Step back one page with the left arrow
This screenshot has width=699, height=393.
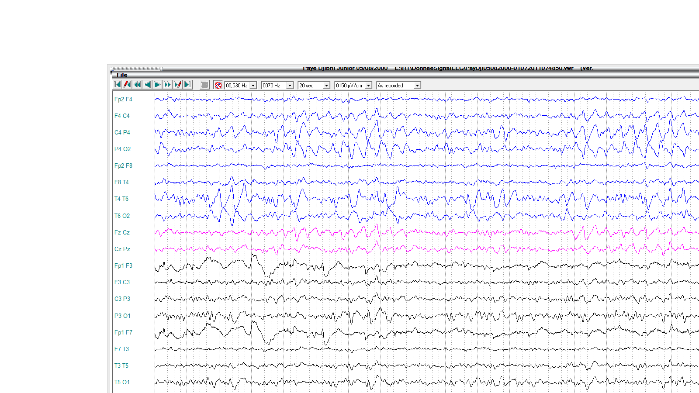coord(147,85)
